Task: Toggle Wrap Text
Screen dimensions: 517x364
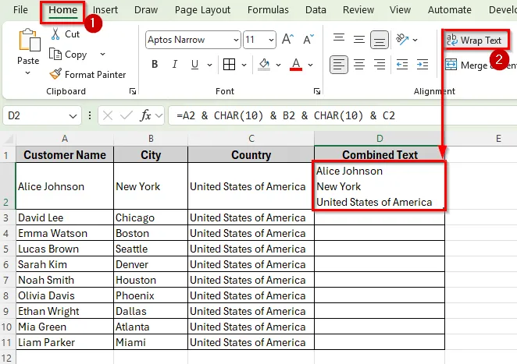Action: click(474, 41)
